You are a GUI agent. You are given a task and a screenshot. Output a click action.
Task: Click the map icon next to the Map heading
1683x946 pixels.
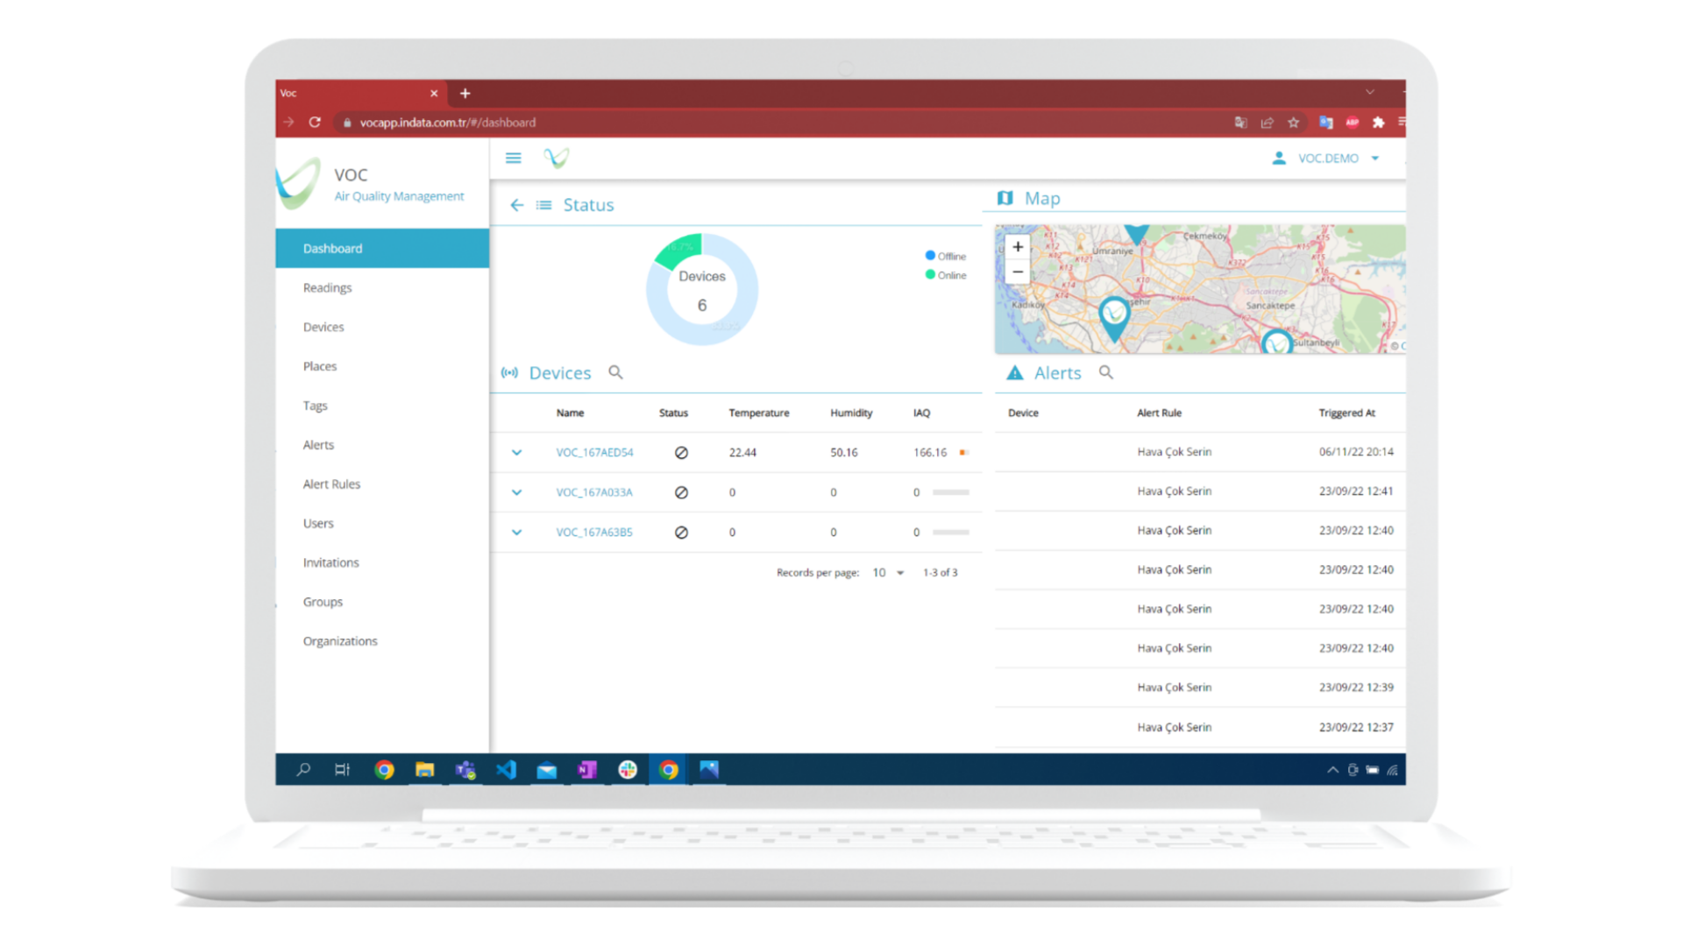(1005, 198)
